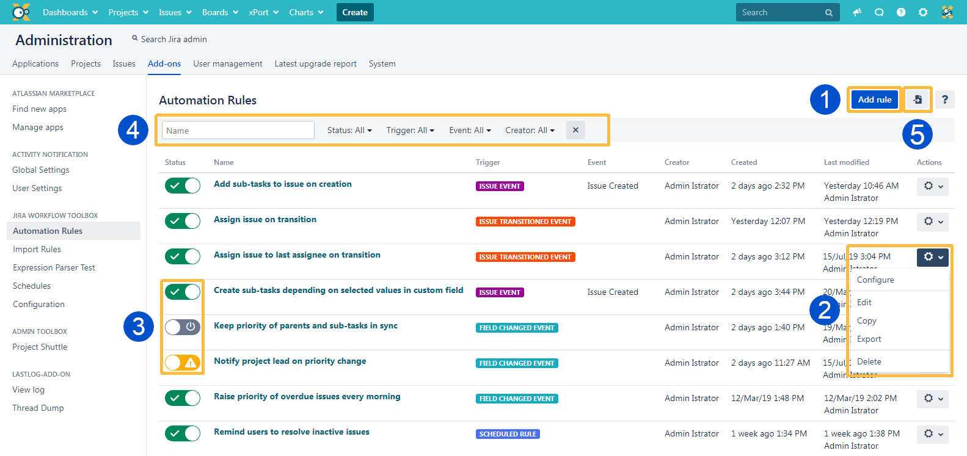Open the chat bubble icon in header
967x456 pixels.
[879, 12]
